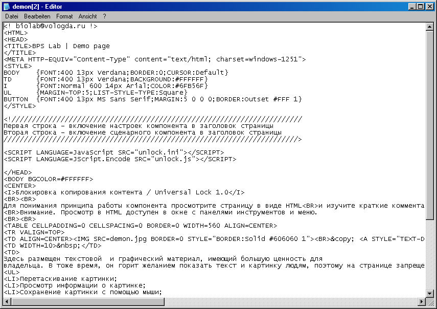The height and width of the screenshot is (309, 437).
Task: Click the '<LI>Перетаскивание картинки;' line
Action: [60, 279]
